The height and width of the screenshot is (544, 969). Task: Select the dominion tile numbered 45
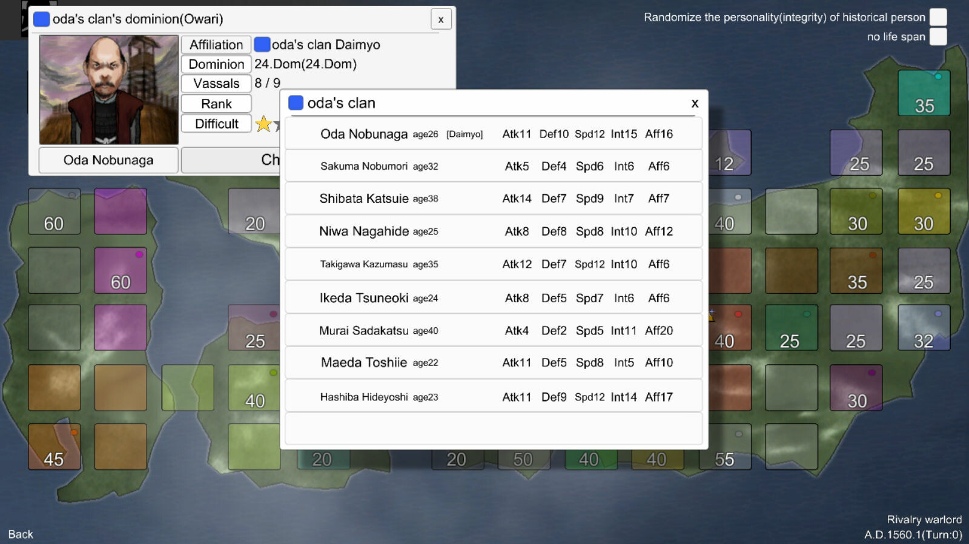tap(54, 447)
